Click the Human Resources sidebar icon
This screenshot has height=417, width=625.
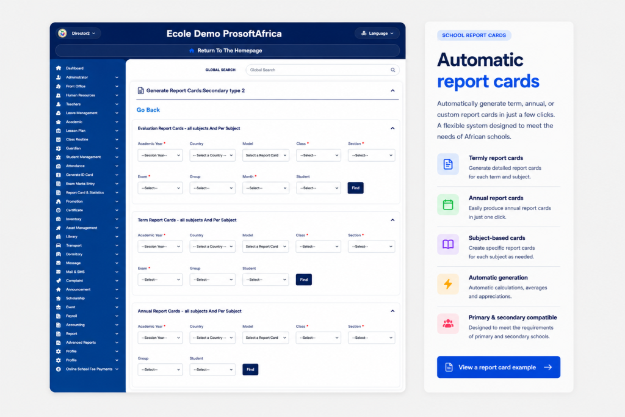pos(59,95)
